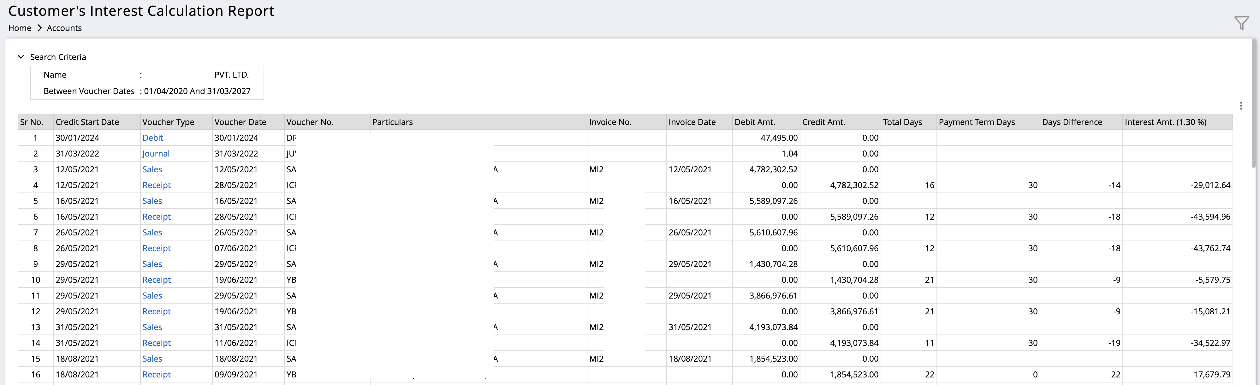
Task: Open Receipt voucher in row 16
Action: [157, 374]
